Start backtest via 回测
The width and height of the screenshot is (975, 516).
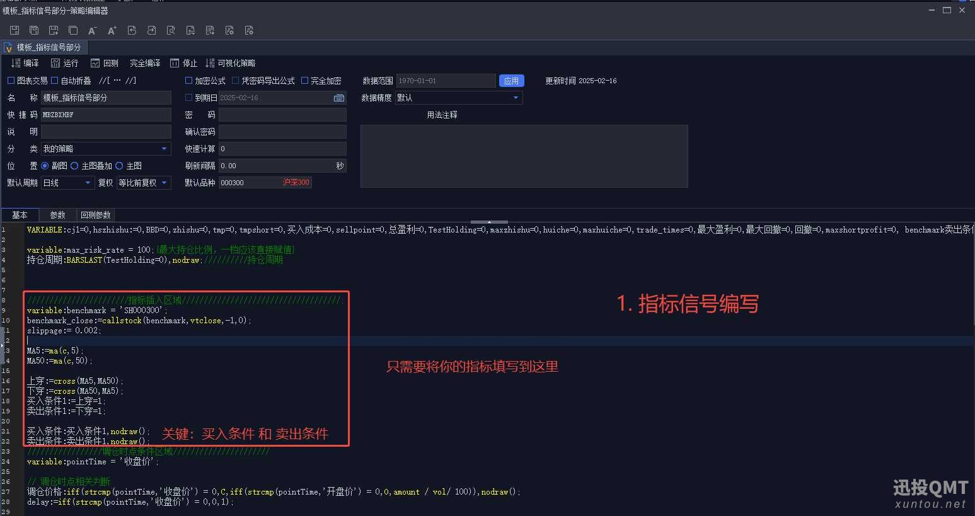(105, 63)
